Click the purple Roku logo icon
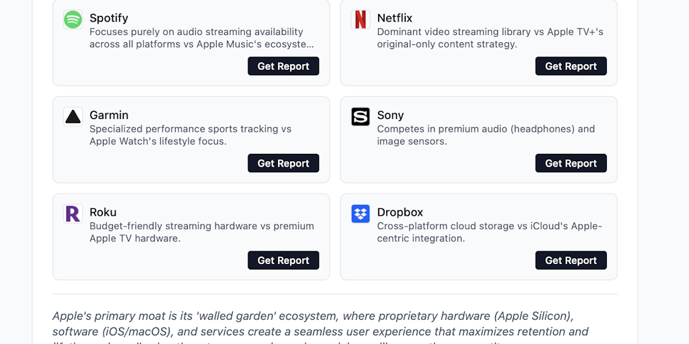The width and height of the screenshot is (689, 344). point(73,214)
